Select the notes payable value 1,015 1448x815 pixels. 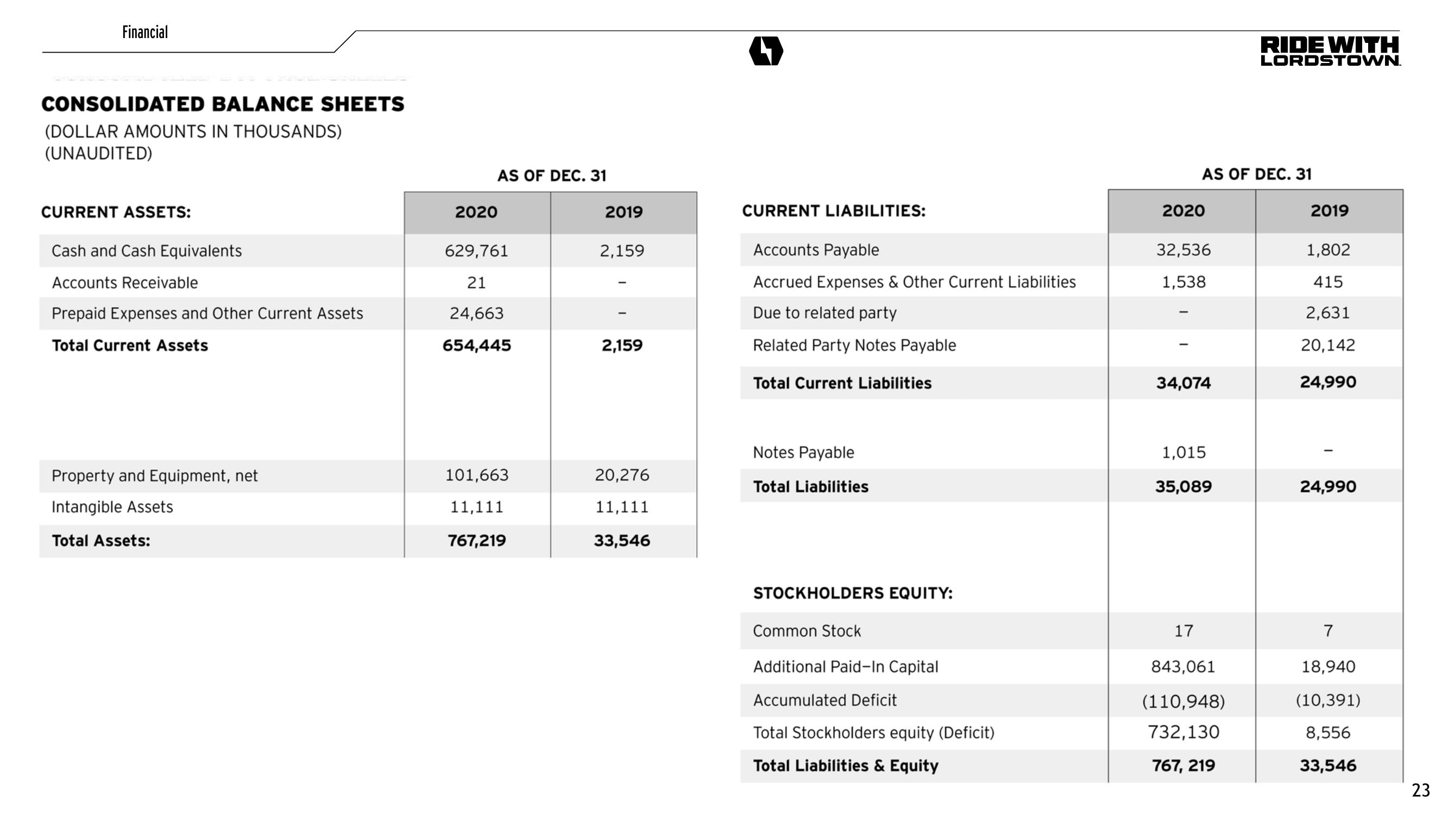[1183, 453]
